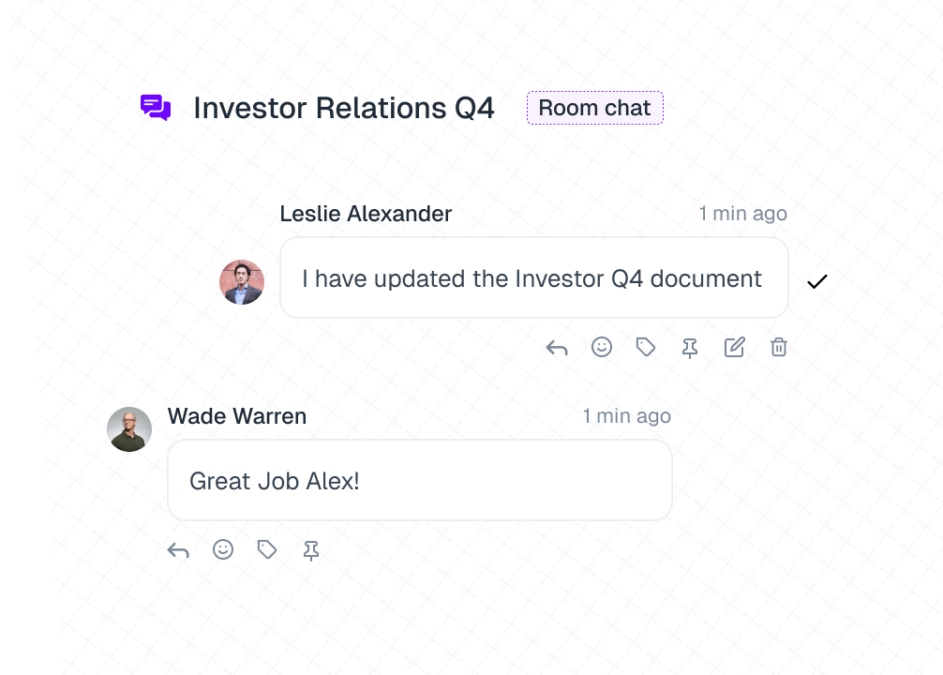The width and height of the screenshot is (943, 675).
Task: Select the 'Room chat' badge
Action: 594,107
